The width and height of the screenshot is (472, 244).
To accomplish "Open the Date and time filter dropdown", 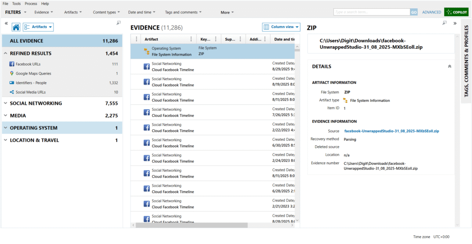I will [142, 12].
